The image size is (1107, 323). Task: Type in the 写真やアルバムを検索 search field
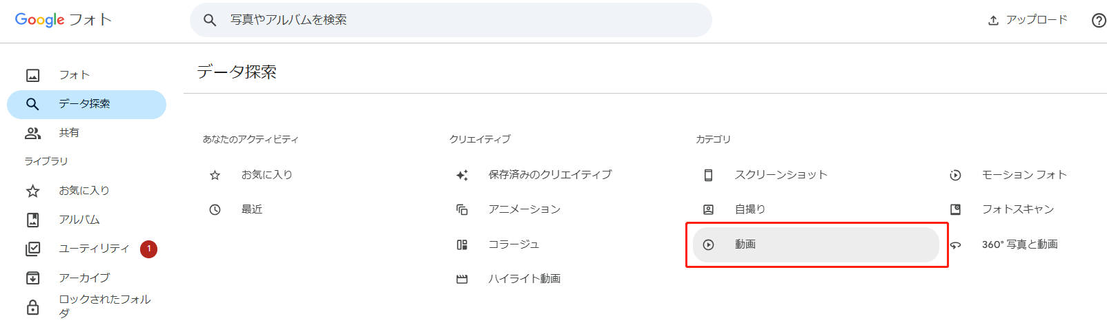pos(455,20)
